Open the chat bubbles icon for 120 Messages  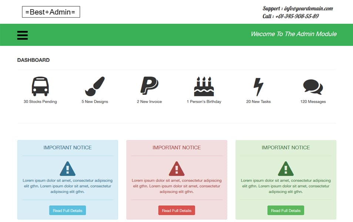pyautogui.click(x=313, y=86)
